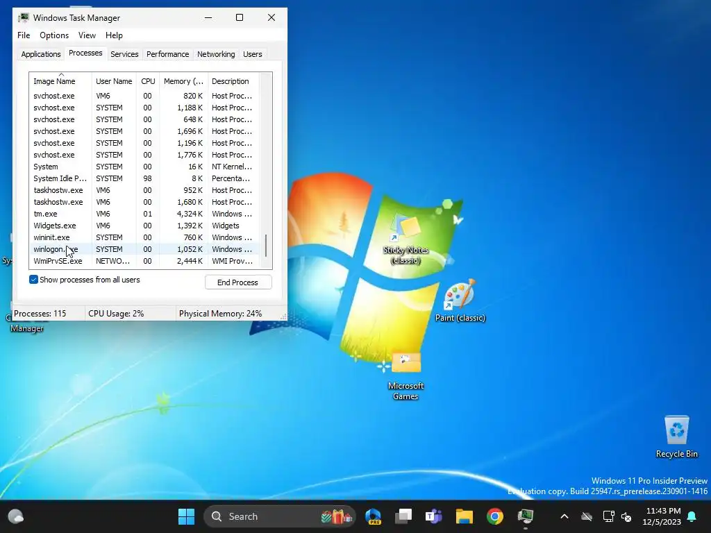This screenshot has width=711, height=533.
Task: Select svchost.exe using 648 K memory
Action: 144,119
